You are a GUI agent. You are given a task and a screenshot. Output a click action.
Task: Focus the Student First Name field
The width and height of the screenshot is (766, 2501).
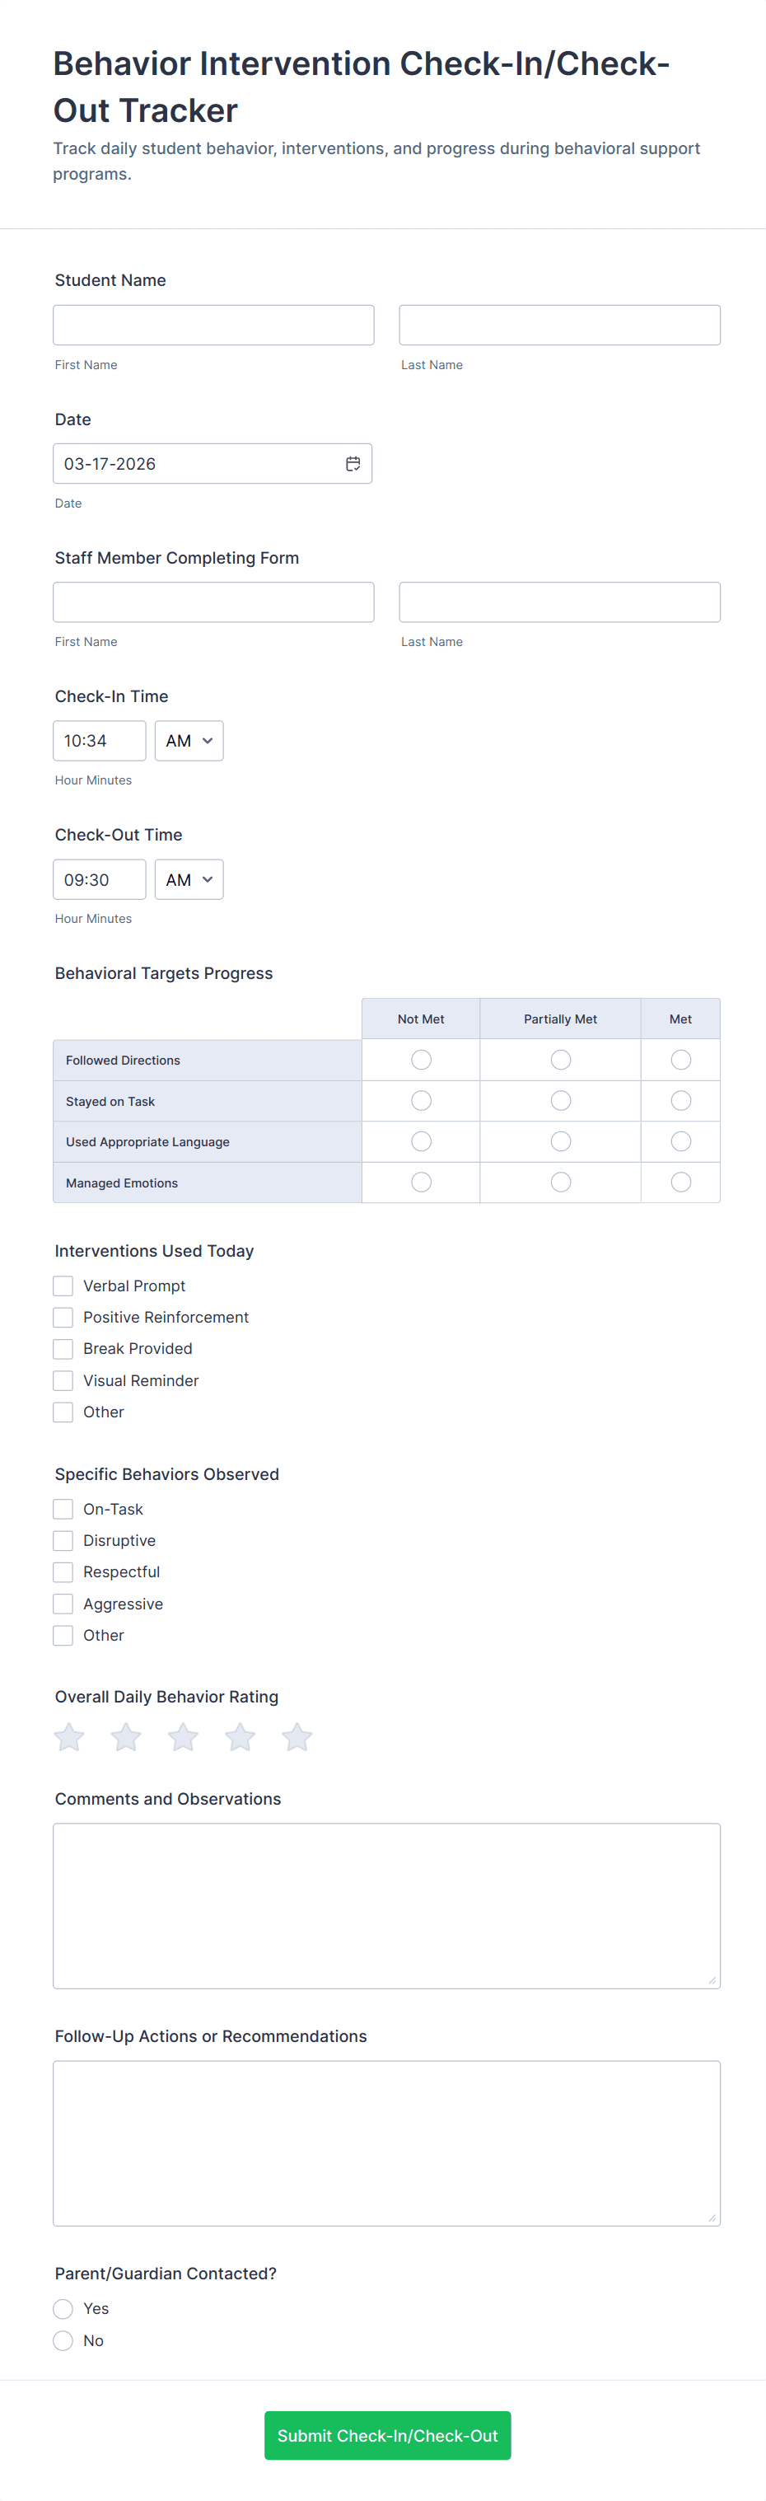coord(213,326)
